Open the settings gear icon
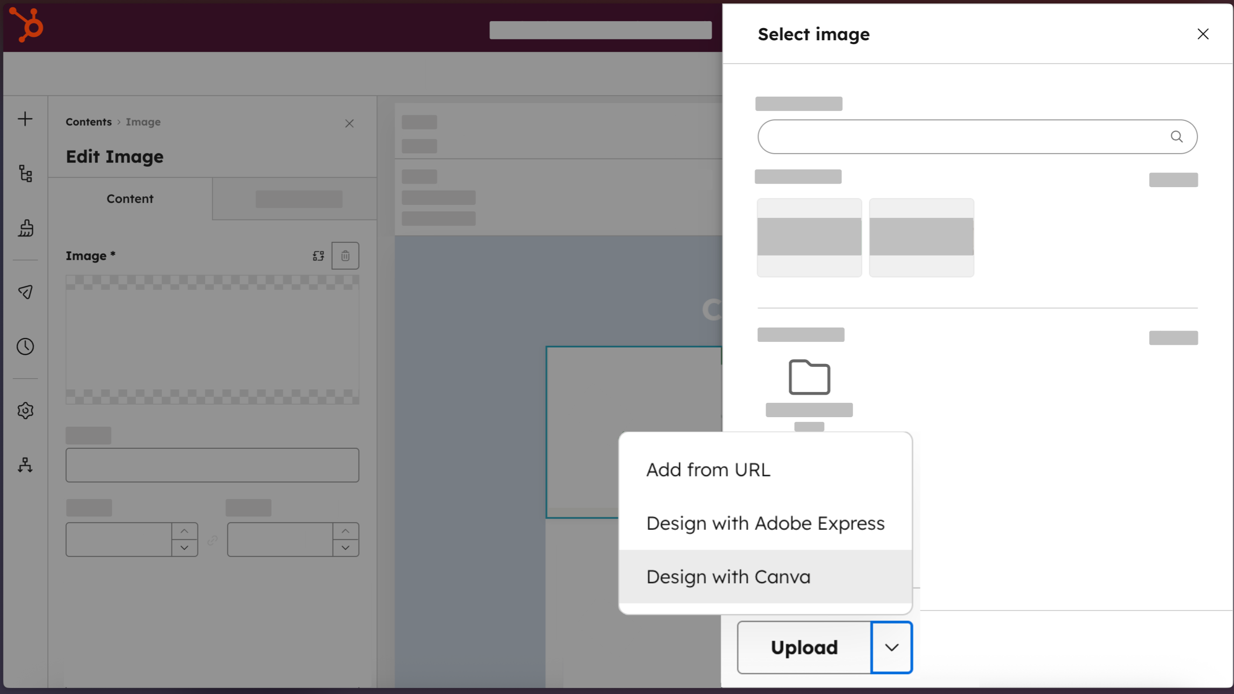 click(25, 410)
